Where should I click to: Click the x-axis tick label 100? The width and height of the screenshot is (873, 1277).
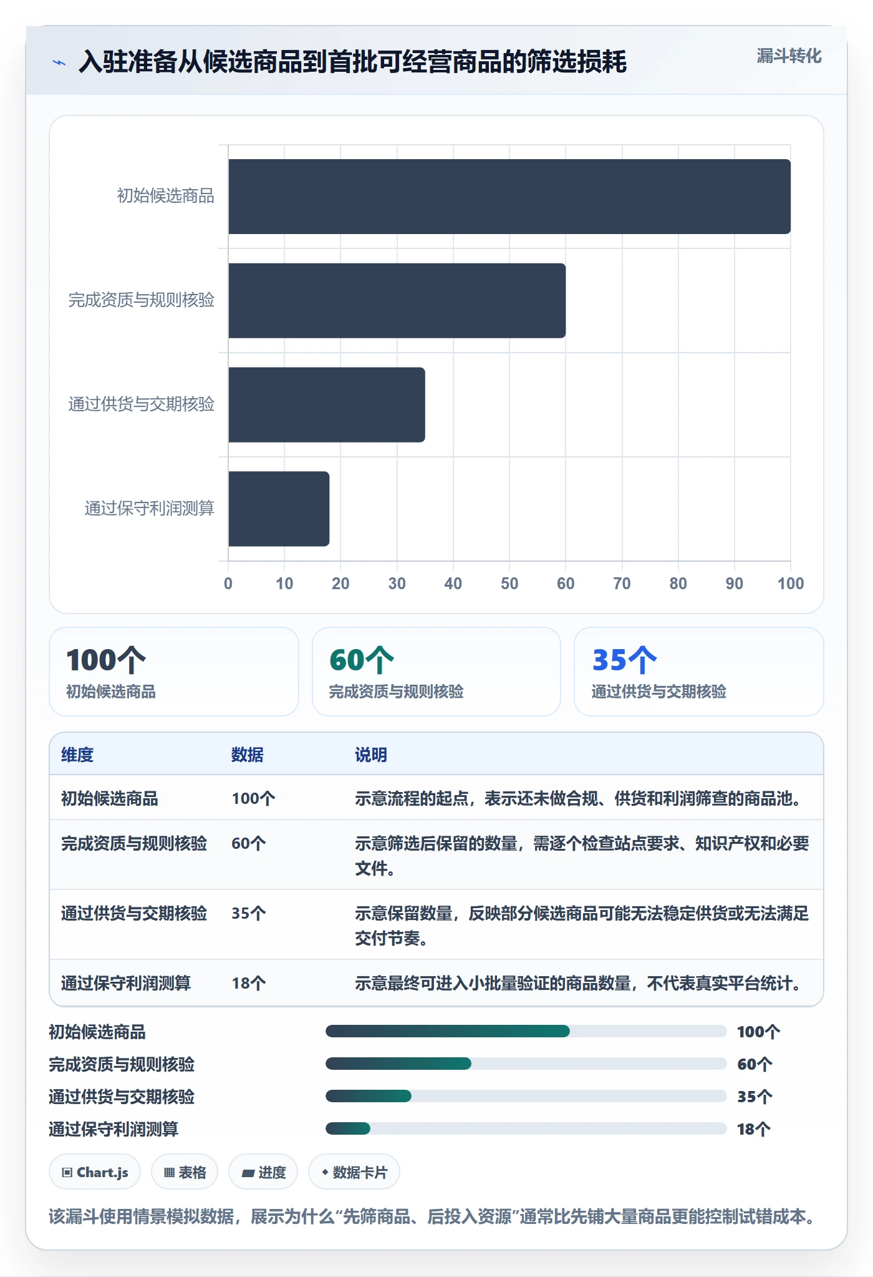point(791,584)
